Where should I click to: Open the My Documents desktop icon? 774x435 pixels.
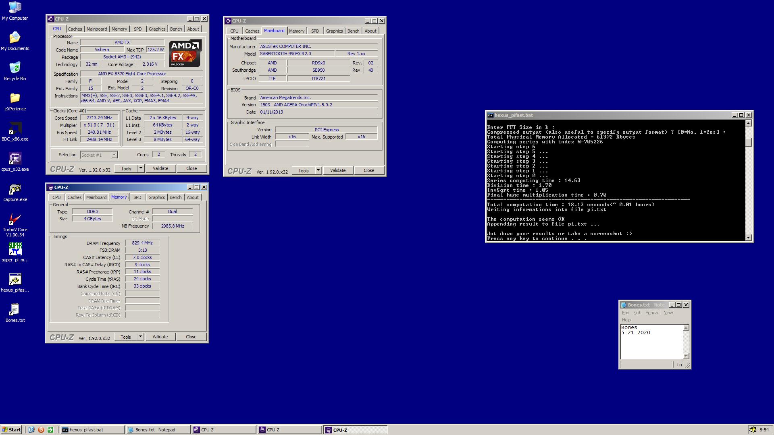point(15,41)
